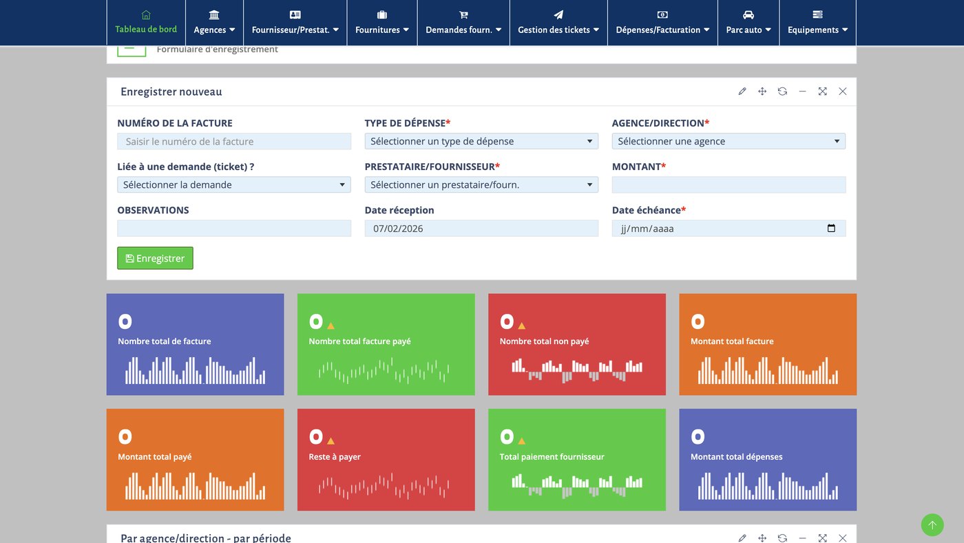Click the Dépenses/Facturation money icon
The height and width of the screenshot is (543, 964).
(x=662, y=14)
